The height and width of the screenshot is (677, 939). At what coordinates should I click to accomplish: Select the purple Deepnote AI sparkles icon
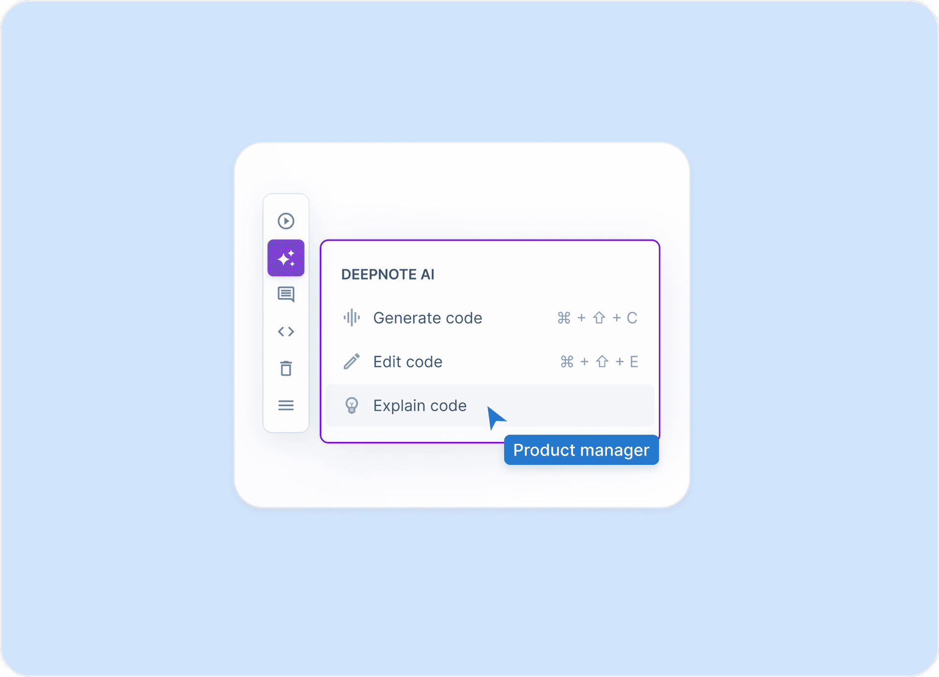point(286,258)
